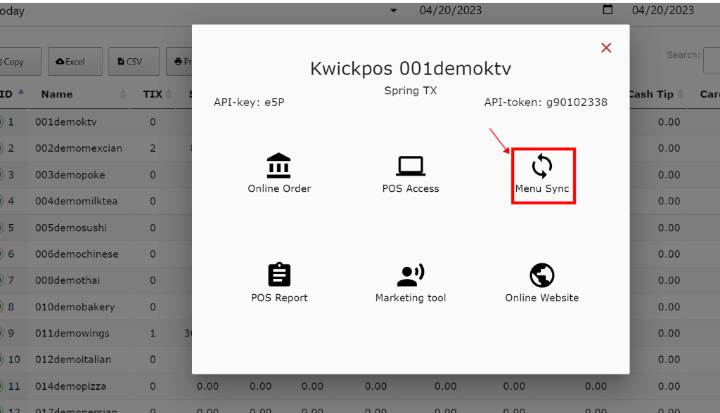Open the POS Report clipboard icon
720x413 pixels.
pyautogui.click(x=278, y=275)
